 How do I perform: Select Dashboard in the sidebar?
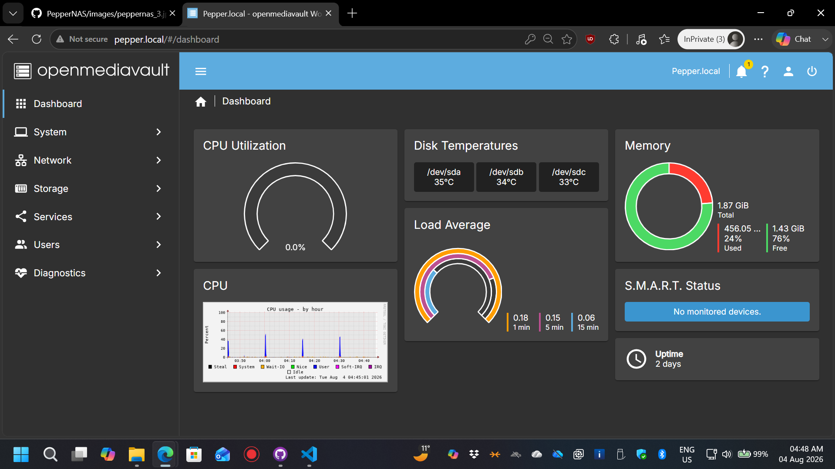pyautogui.click(x=91, y=104)
